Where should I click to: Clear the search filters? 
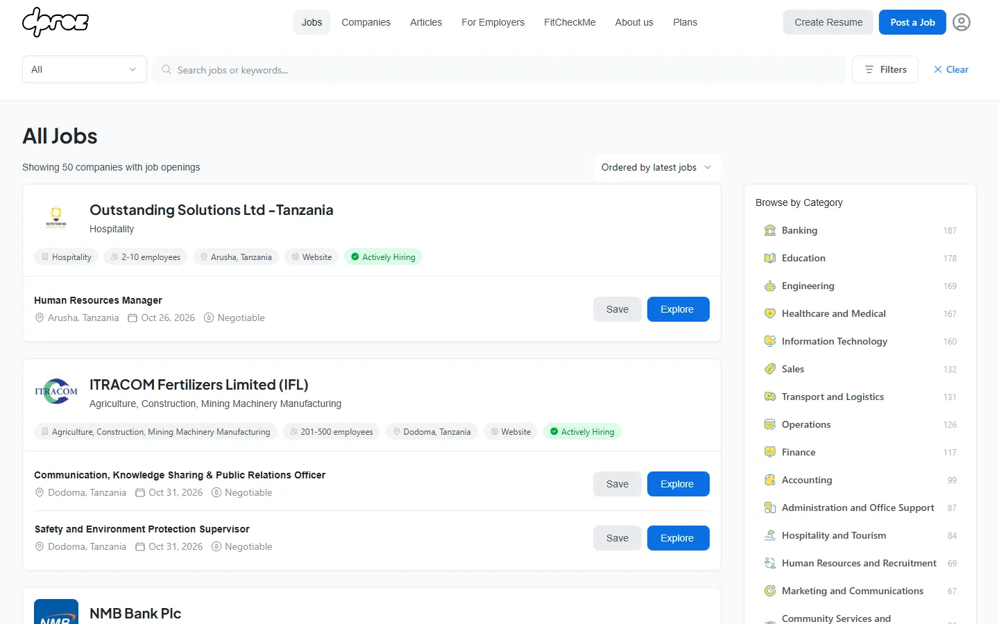[951, 69]
